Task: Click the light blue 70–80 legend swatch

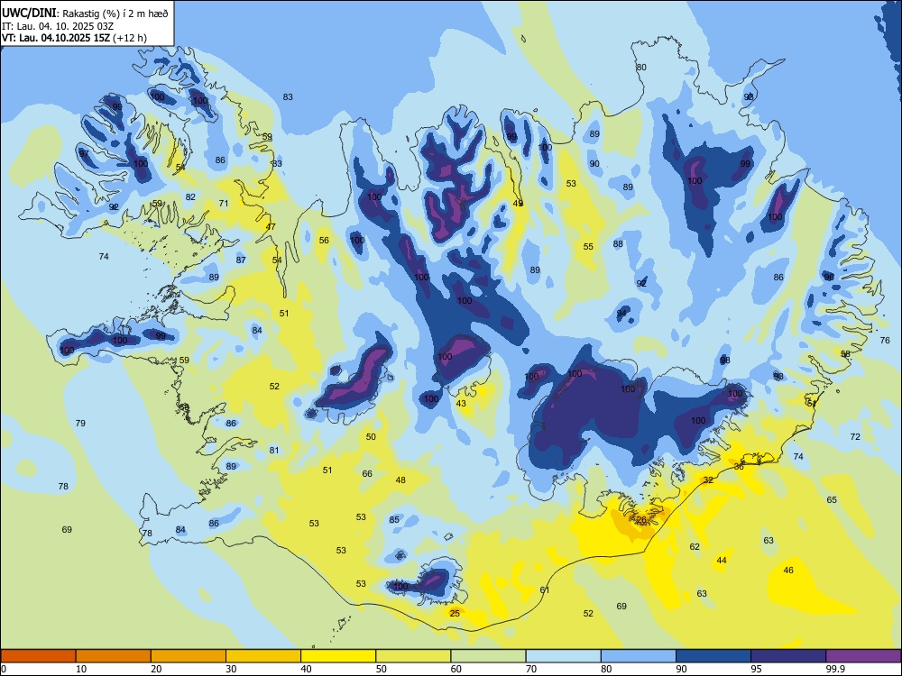Action: [x=563, y=656]
